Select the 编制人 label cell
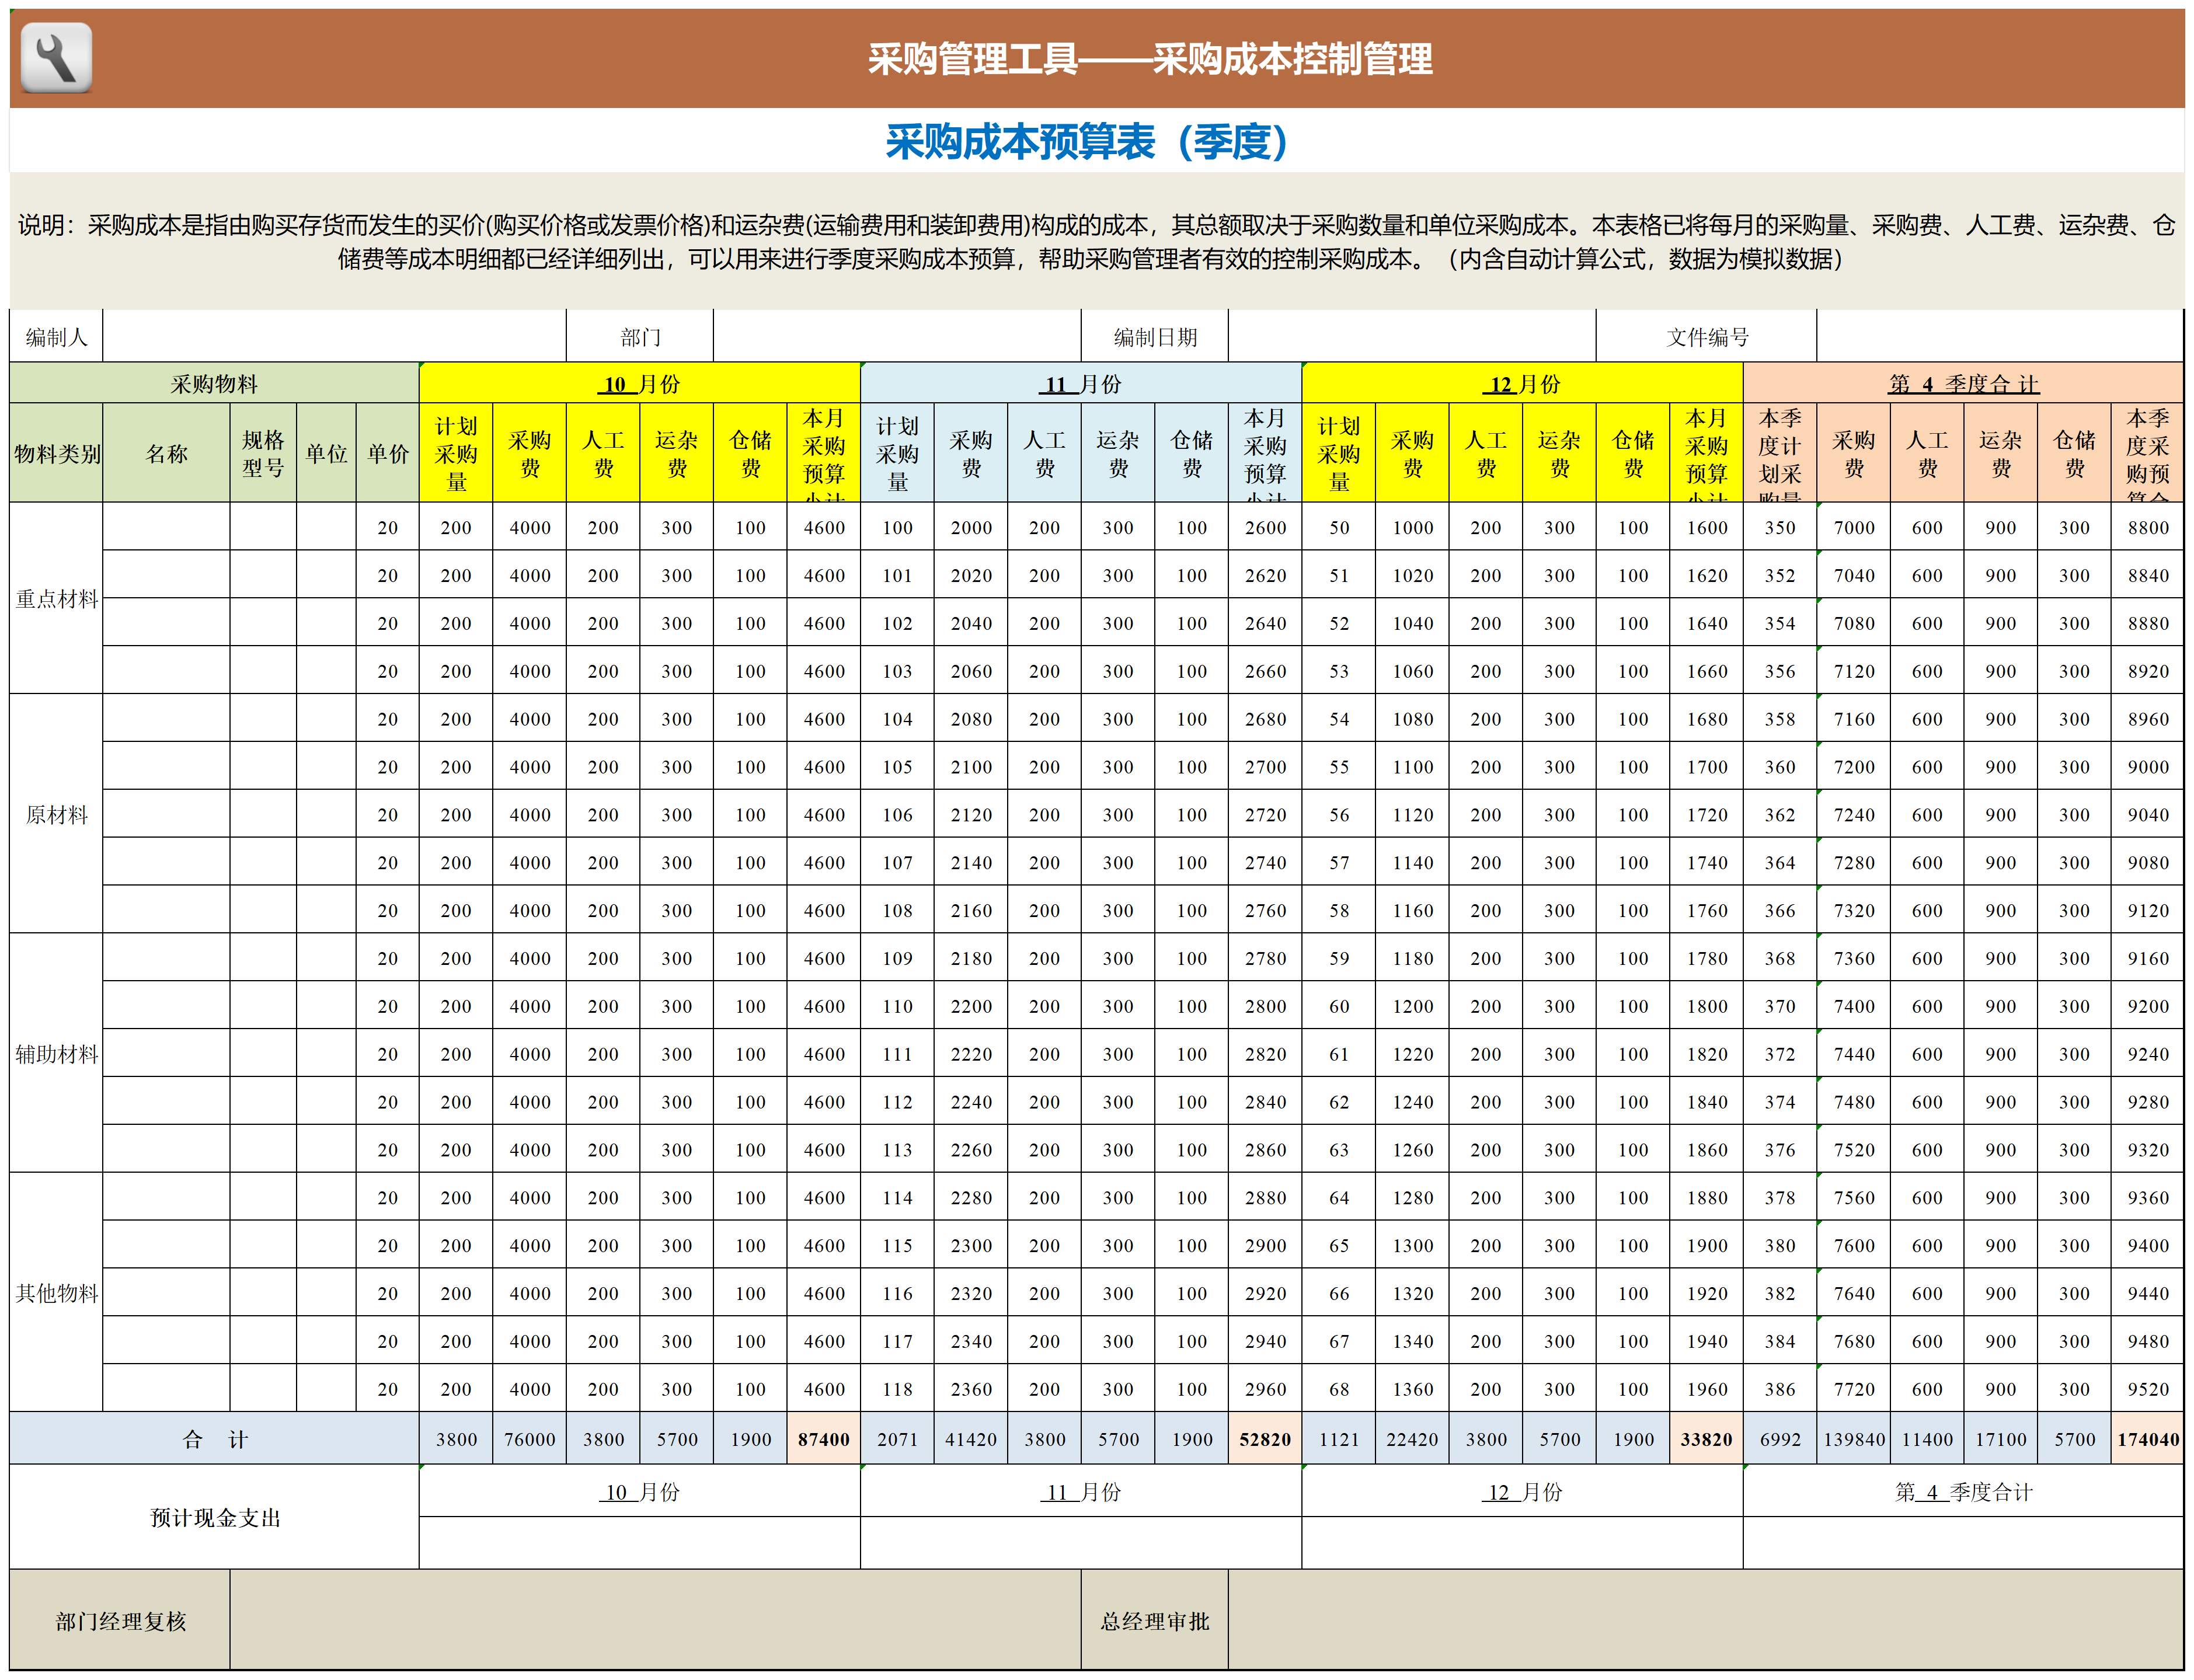 click(56, 337)
